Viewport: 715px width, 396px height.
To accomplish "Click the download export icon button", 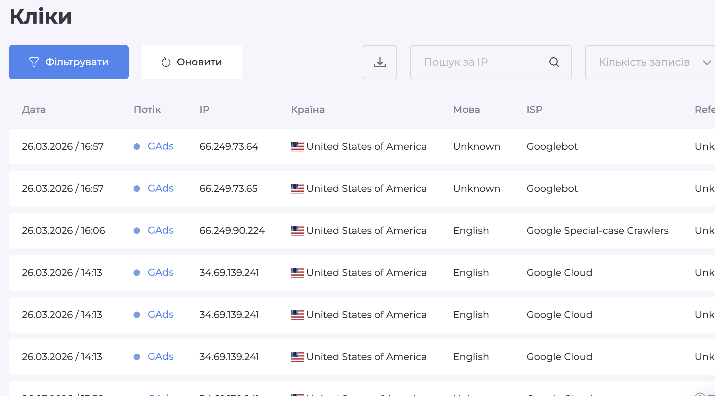I will [x=380, y=62].
